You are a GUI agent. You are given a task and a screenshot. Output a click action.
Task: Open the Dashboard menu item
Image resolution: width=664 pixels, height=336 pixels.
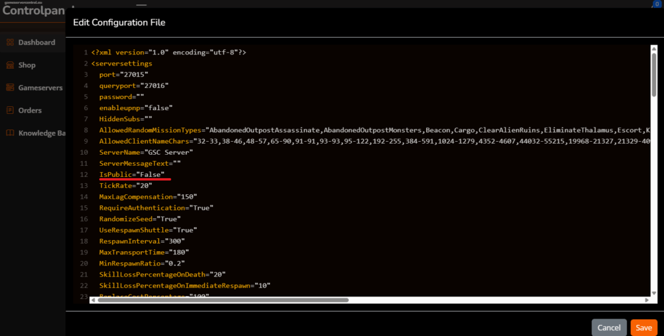coord(36,43)
